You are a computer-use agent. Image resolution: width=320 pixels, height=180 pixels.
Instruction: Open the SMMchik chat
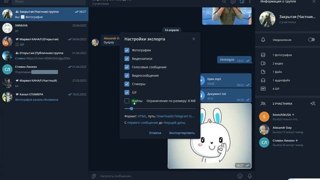click(44, 28)
